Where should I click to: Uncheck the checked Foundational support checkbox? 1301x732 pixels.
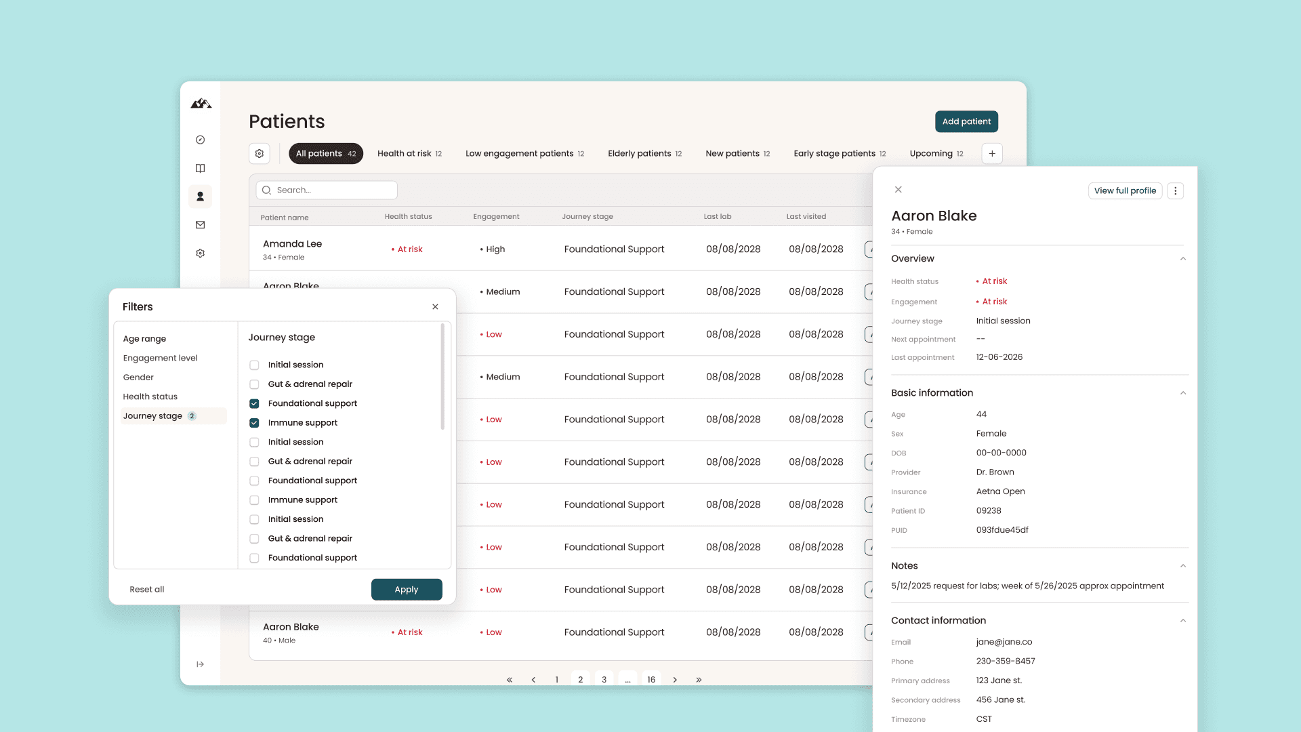click(254, 404)
